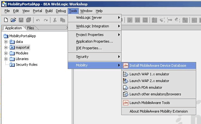Click the Save All toolbar icon
The width and height of the screenshot is (201, 124).
click(28, 20)
